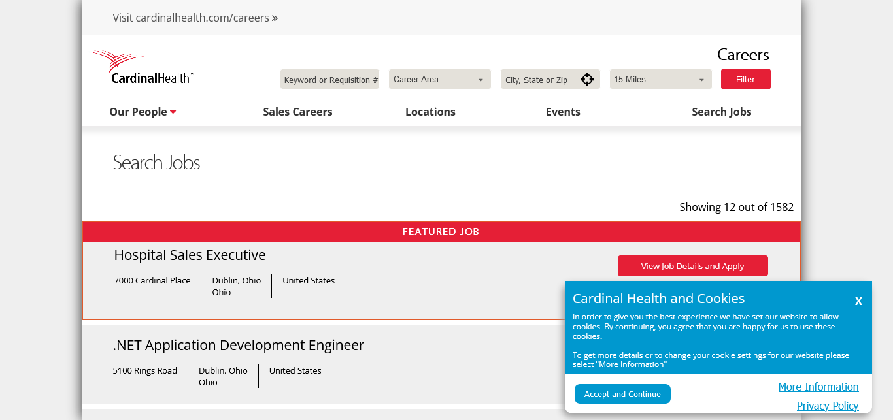Click Accept and Continue button

(622, 394)
